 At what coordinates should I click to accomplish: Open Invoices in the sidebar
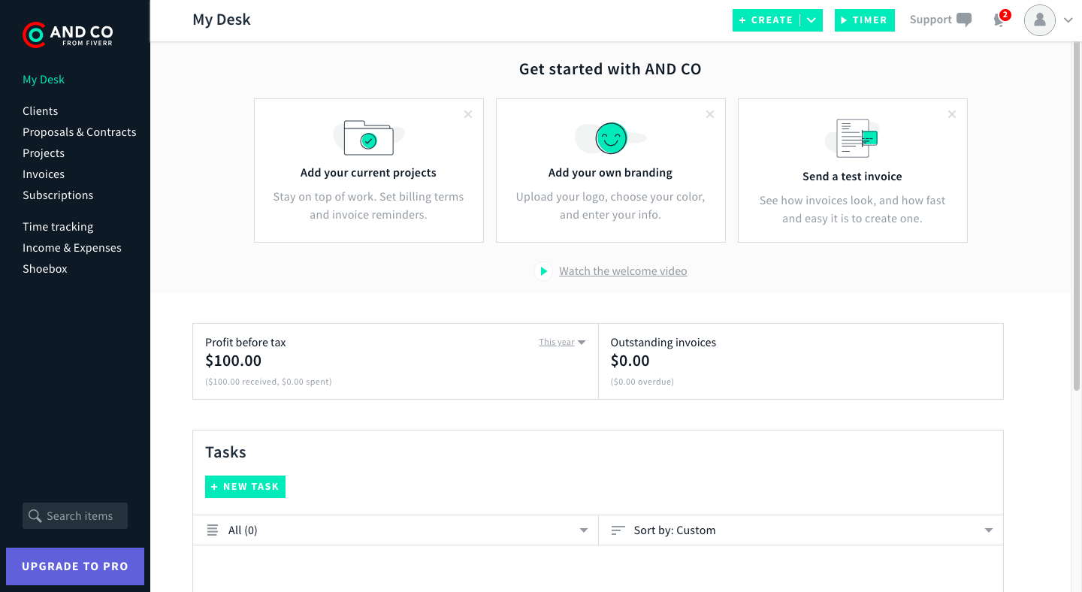44,174
